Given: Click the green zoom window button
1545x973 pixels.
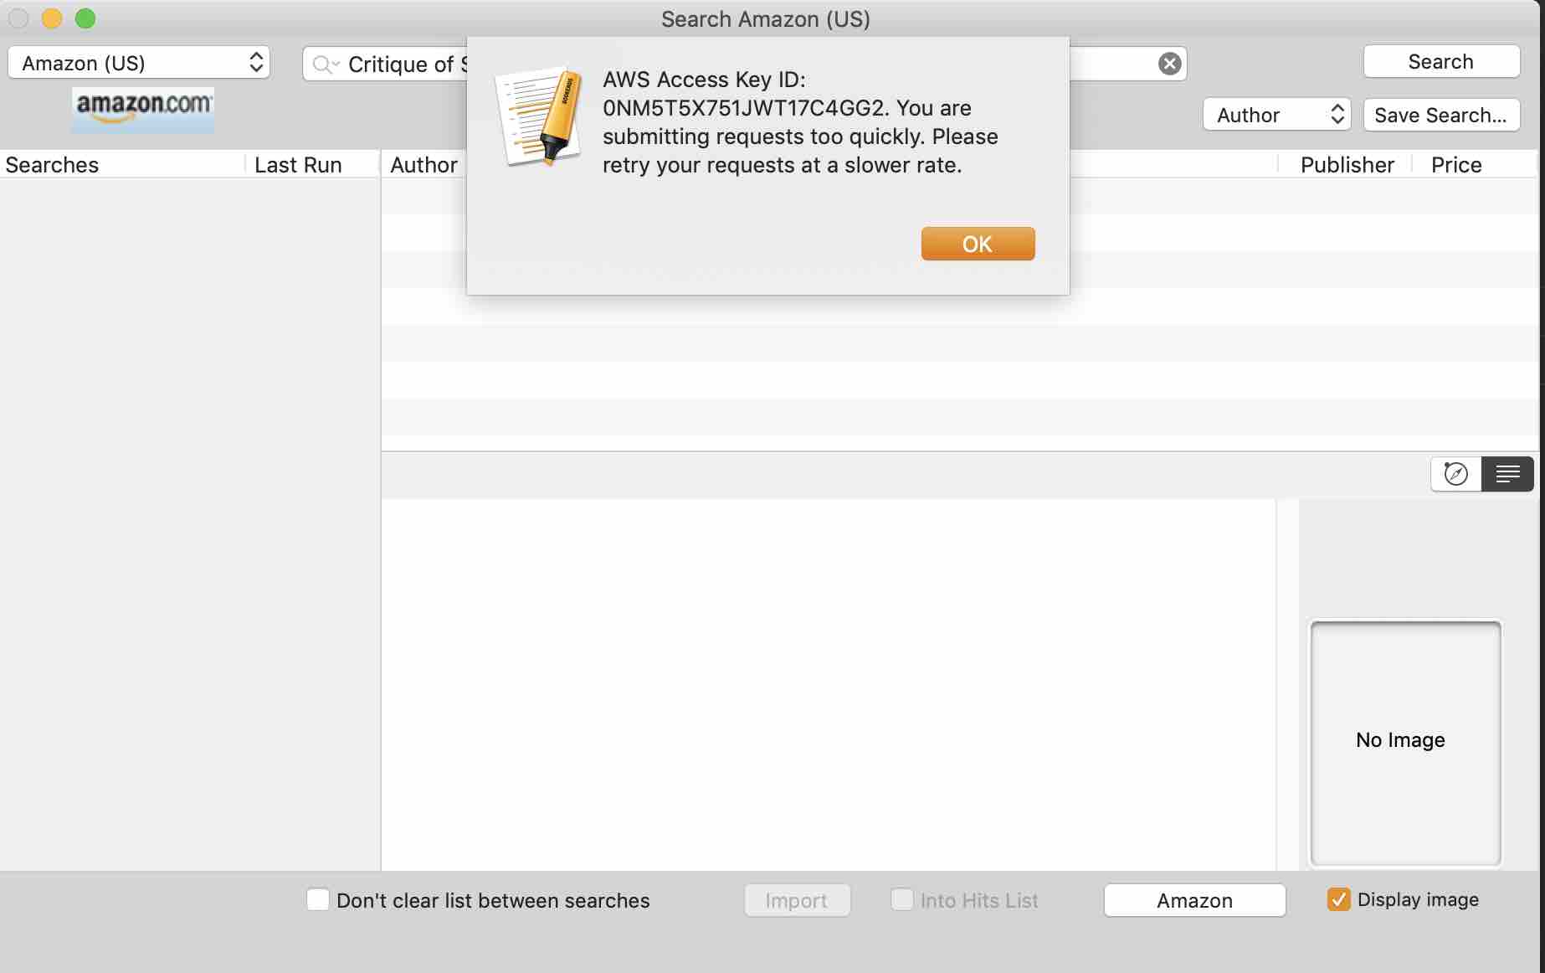Looking at the screenshot, I should (85, 18).
